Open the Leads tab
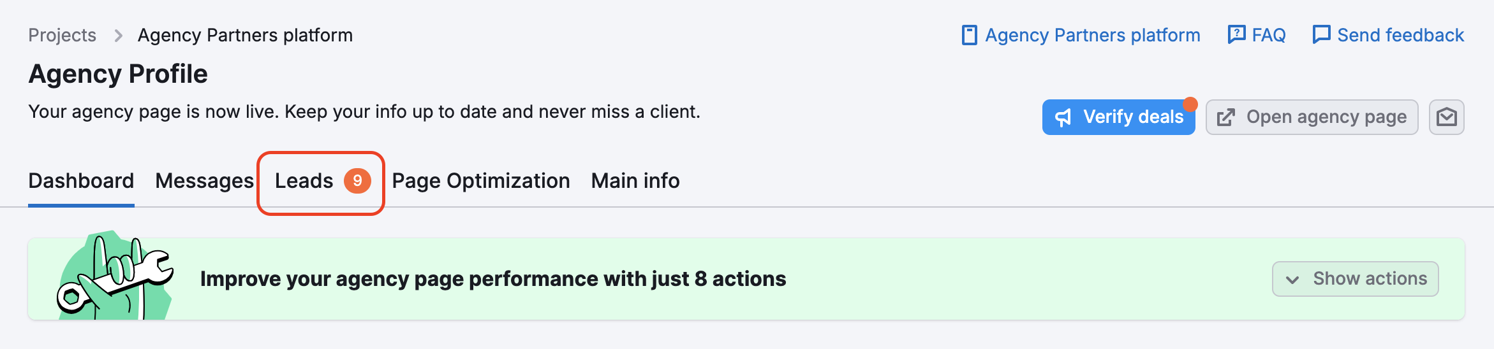Viewport: 1494px width, 349px height. [304, 181]
